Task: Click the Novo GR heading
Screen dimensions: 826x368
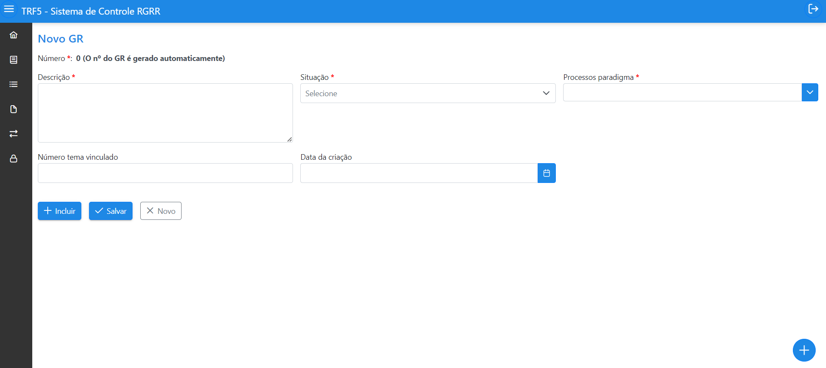Action: (61, 39)
